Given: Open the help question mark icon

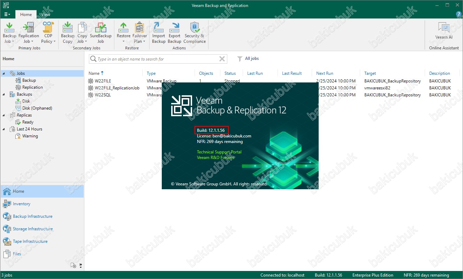Looking at the screenshot, I should [459, 14].
